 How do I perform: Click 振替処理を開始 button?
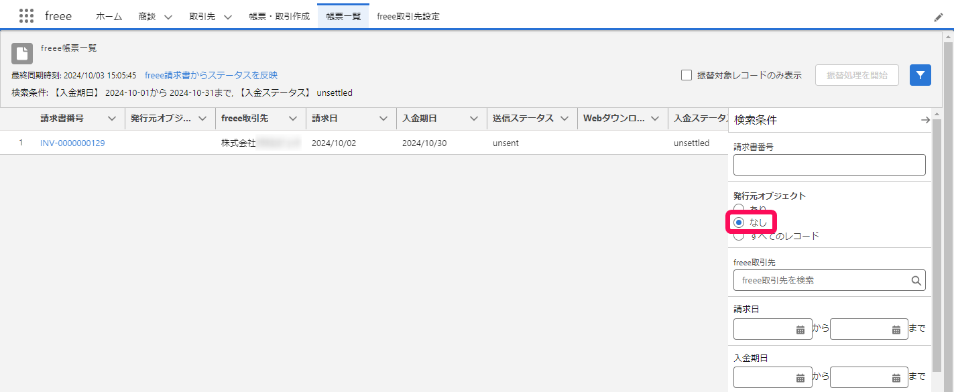point(857,75)
